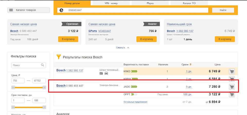Focus the part number search field
The height and width of the screenshot is (115, 247).
[x=133, y=10]
